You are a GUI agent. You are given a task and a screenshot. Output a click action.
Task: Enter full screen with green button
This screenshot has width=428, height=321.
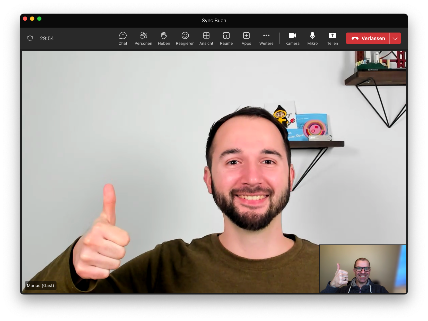[x=39, y=19]
